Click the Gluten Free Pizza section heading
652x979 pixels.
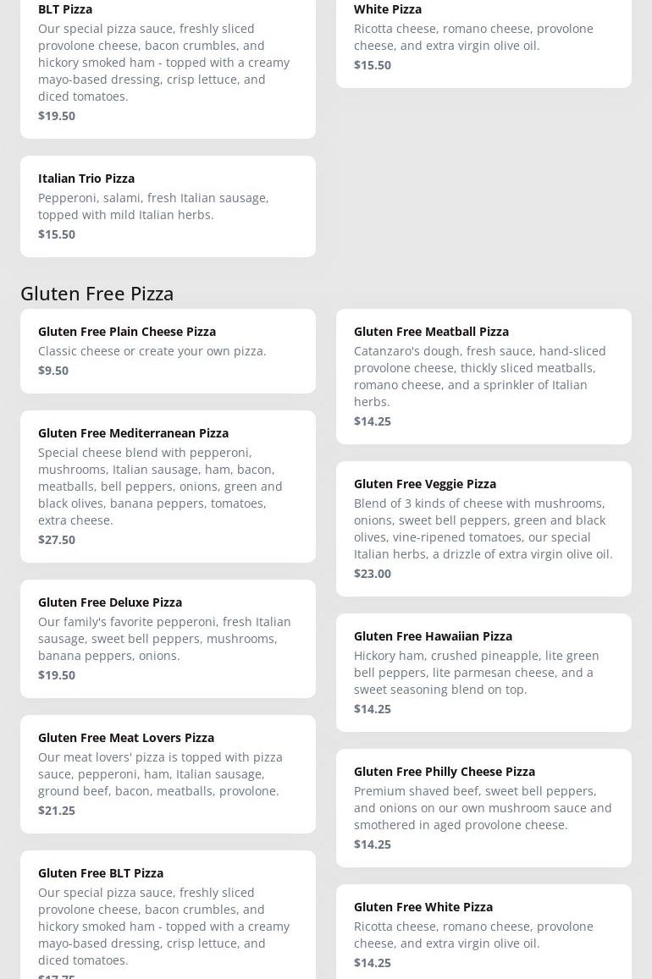click(x=97, y=294)
